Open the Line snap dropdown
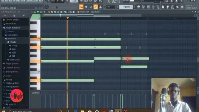 pos(111,7)
